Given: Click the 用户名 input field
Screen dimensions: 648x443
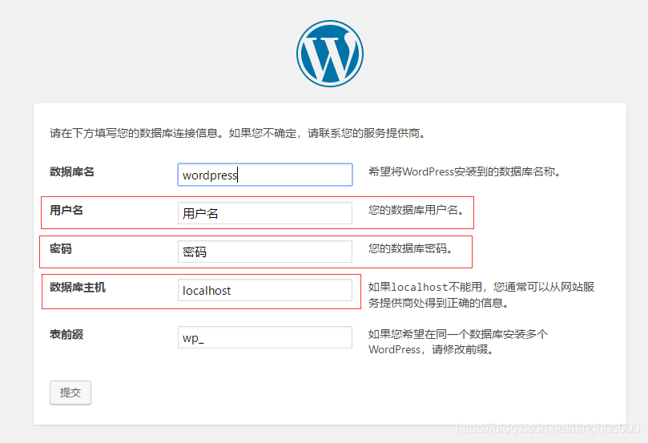Looking at the screenshot, I should pyautogui.click(x=265, y=213).
